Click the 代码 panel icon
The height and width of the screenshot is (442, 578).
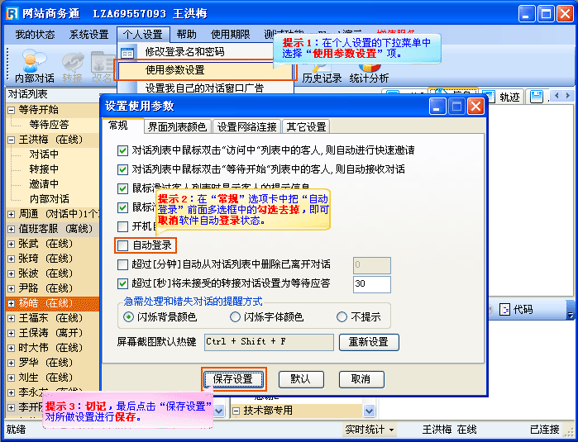[504, 310]
